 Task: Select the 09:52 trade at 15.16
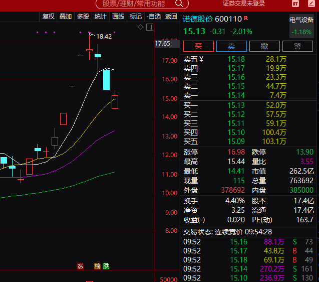coord(248,242)
